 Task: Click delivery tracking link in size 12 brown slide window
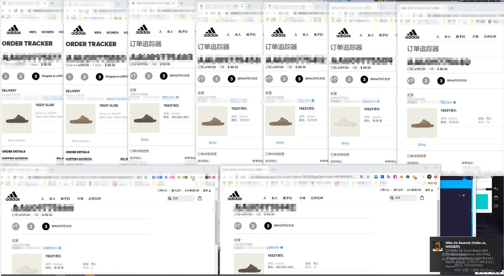pyautogui.click(x=448, y=102)
